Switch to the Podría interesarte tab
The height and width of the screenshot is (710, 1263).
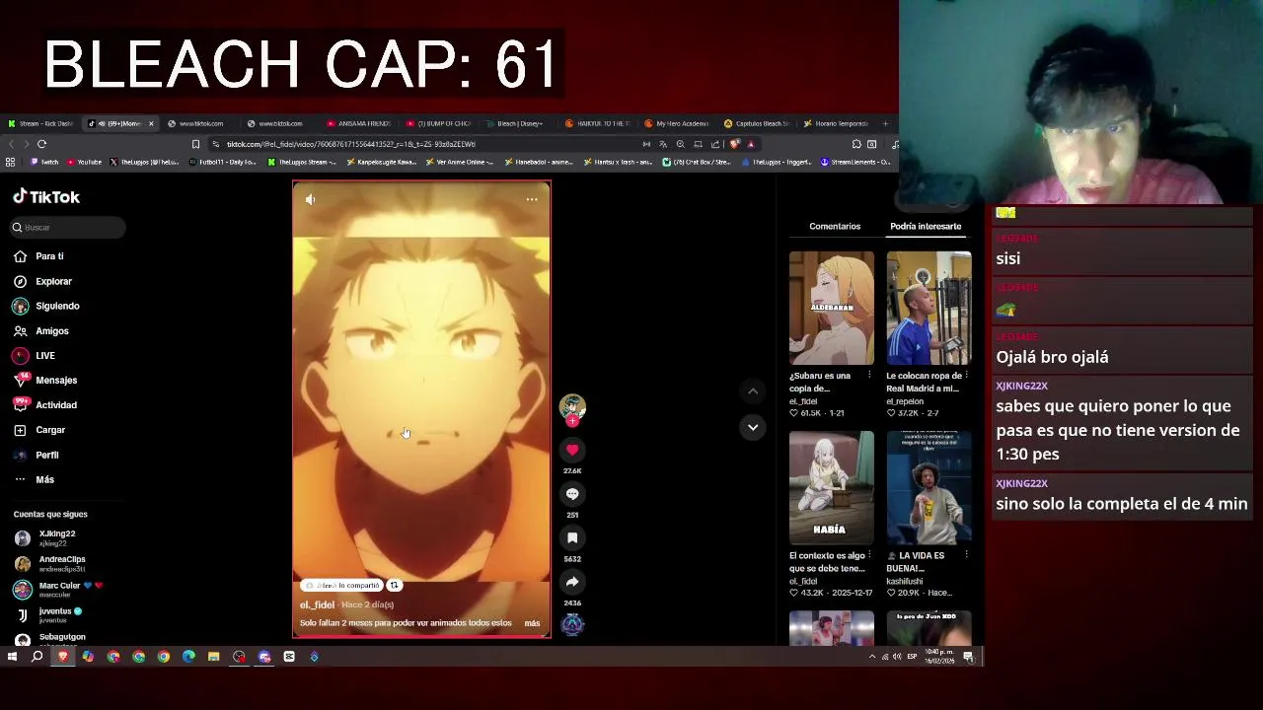pyautogui.click(x=926, y=227)
